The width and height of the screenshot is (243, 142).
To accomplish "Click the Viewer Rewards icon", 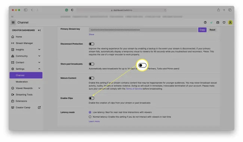I will 13,88.
